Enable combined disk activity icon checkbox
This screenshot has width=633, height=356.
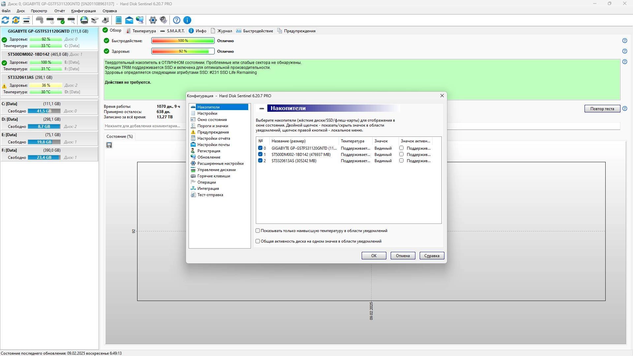coord(258,241)
